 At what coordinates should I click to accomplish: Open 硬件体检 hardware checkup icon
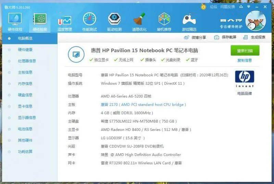tap(15, 22)
